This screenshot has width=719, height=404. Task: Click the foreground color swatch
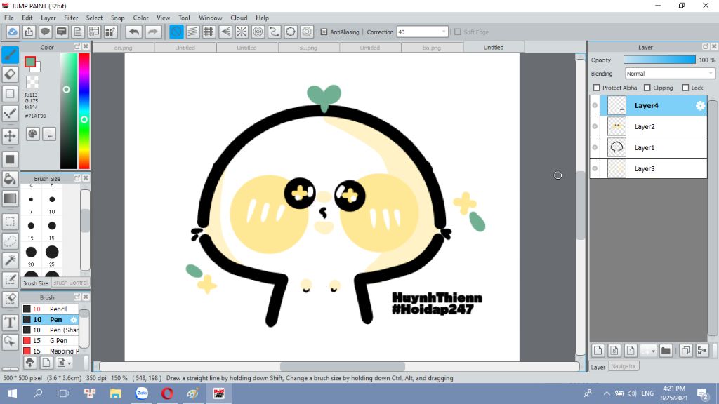point(30,62)
